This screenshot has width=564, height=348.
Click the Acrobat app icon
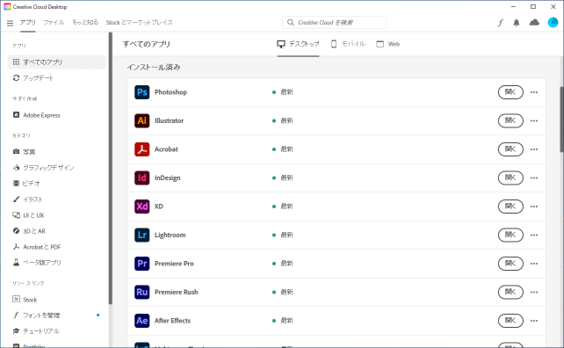click(x=142, y=149)
